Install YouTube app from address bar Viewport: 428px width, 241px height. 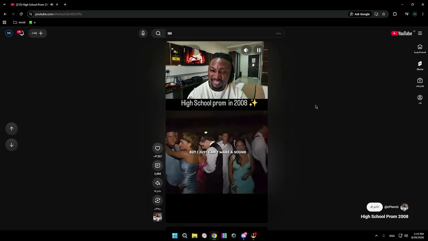377,14
